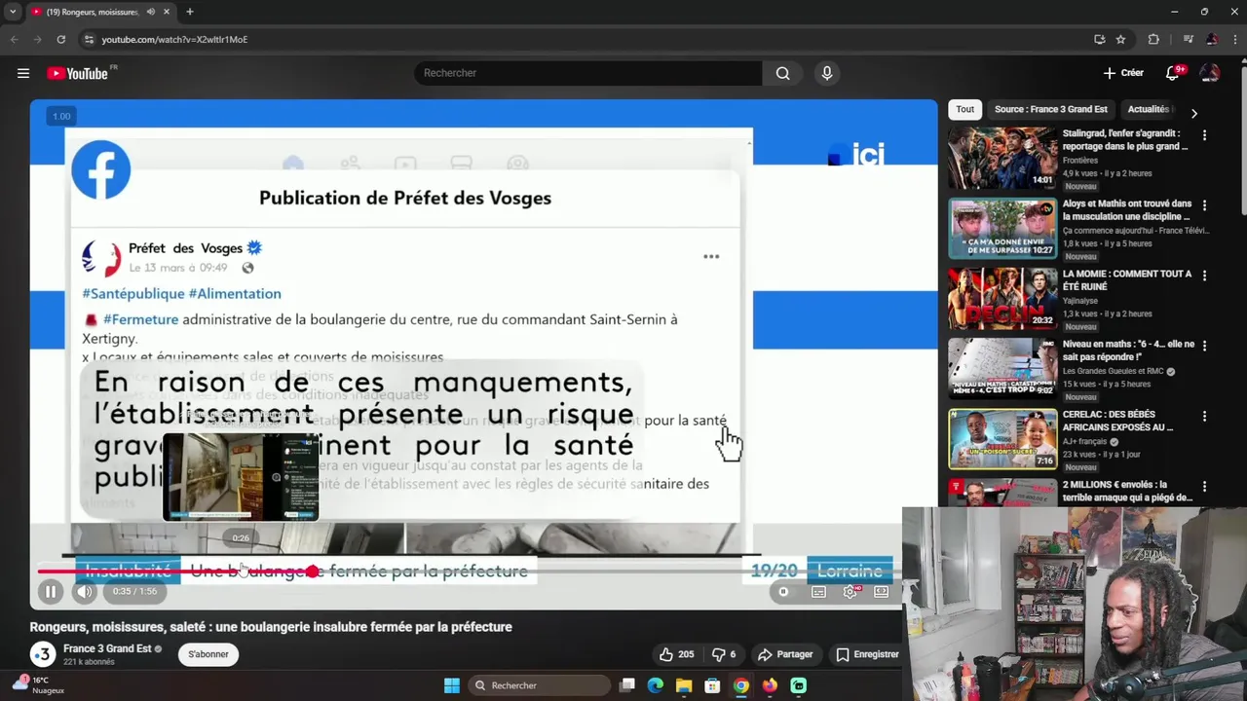Open the tab search dropdown arrow
This screenshot has width=1247, height=701.
pos(13,12)
